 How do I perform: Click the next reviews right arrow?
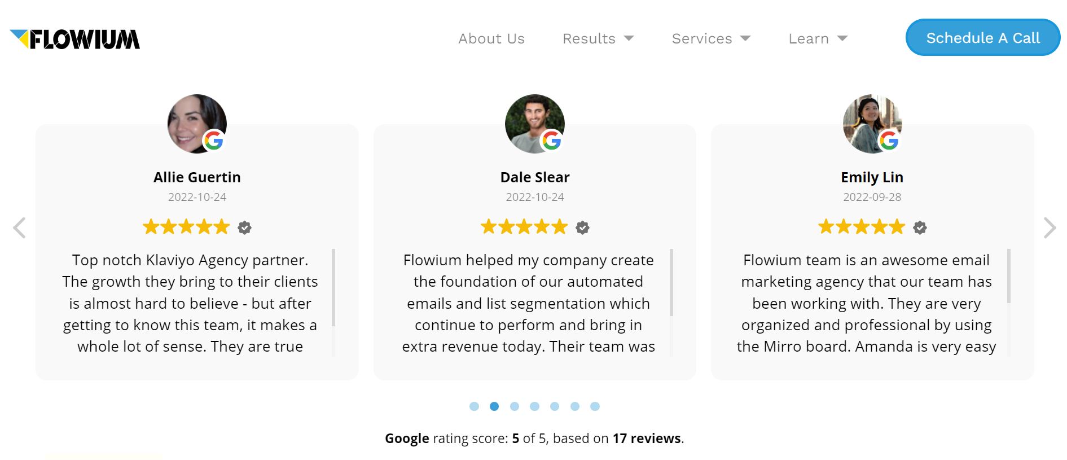[1049, 228]
